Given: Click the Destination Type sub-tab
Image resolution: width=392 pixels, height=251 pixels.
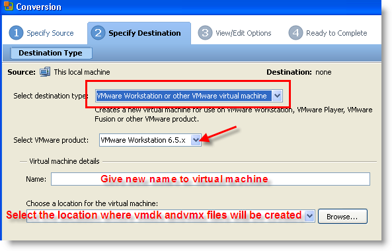Looking at the screenshot, I should coord(51,53).
